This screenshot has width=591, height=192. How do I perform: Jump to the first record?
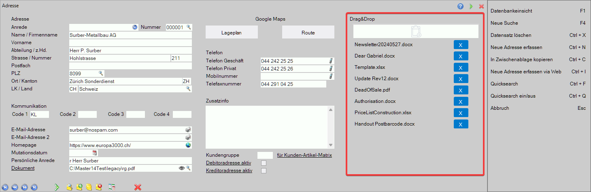pos(5,187)
